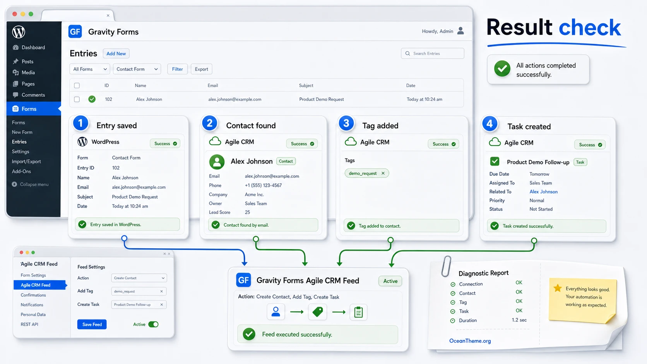This screenshot has height=364, width=647.
Task: Clear the Create Task field with its x
Action: (161, 304)
